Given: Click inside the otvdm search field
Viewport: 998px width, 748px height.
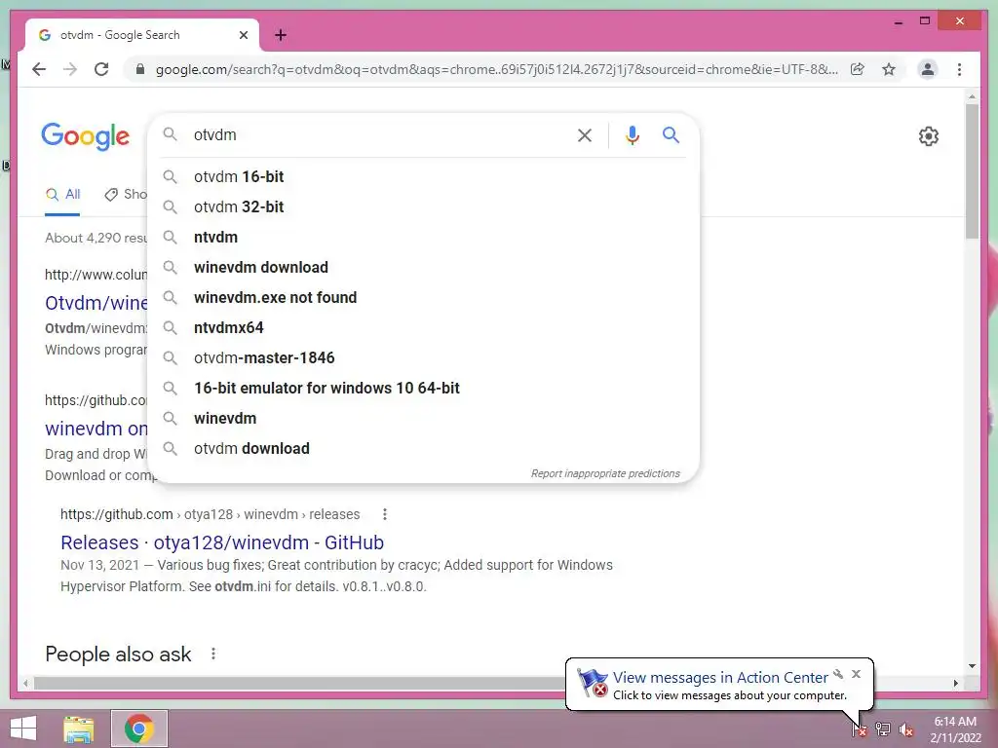Looking at the screenshot, I should 379,134.
